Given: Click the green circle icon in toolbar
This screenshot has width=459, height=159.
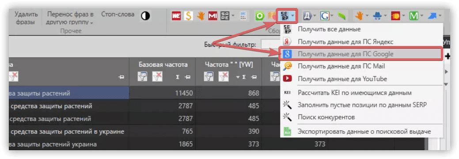Looking at the screenshot, I should click(260, 16).
